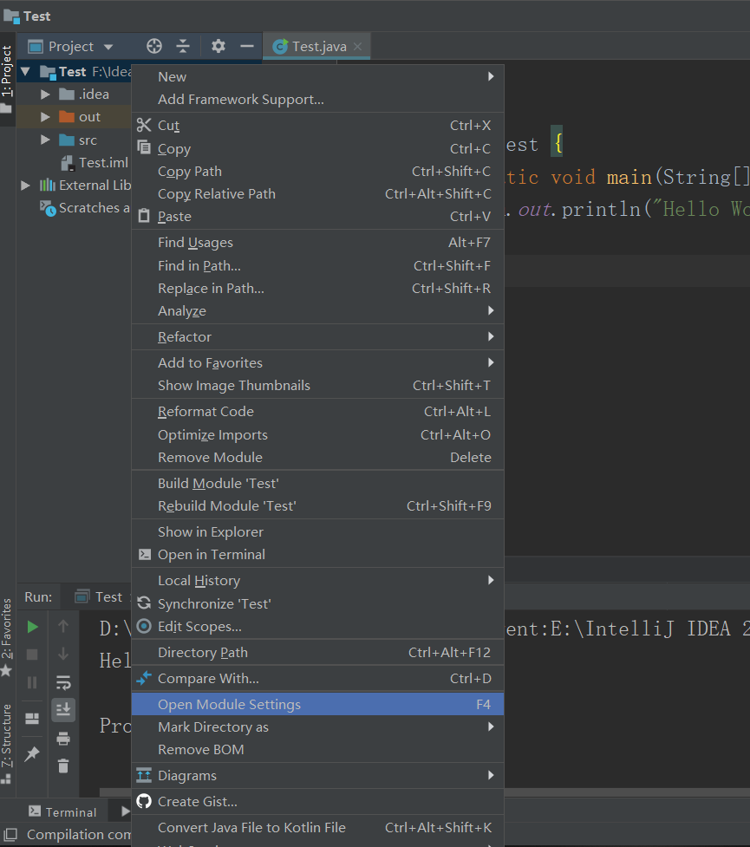Click the Clear All trash icon
Image resolution: width=750 pixels, height=847 pixels.
(x=63, y=766)
